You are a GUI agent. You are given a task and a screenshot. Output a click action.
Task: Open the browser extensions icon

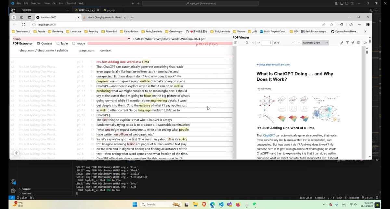click(342, 25)
